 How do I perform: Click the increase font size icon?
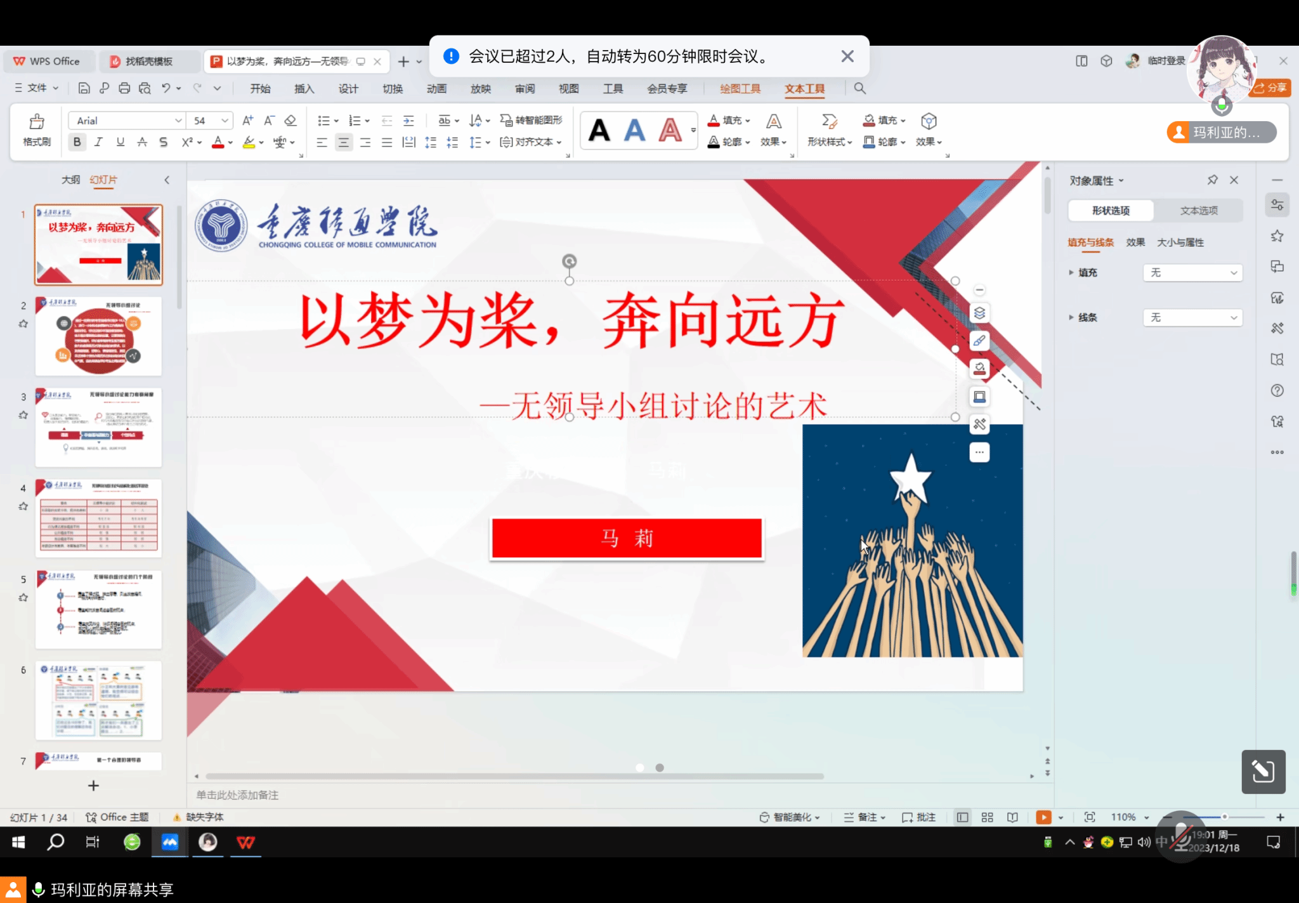point(247,121)
